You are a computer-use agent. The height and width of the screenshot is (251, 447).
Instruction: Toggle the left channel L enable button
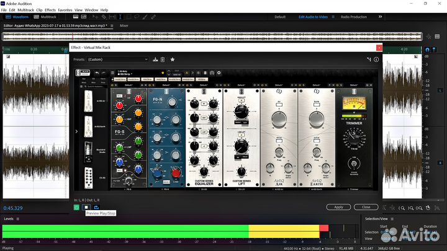click(440, 90)
